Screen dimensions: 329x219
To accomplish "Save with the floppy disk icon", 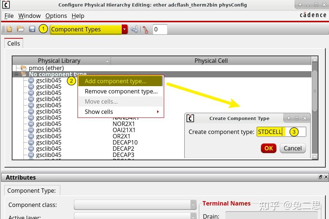I will pos(32,29).
